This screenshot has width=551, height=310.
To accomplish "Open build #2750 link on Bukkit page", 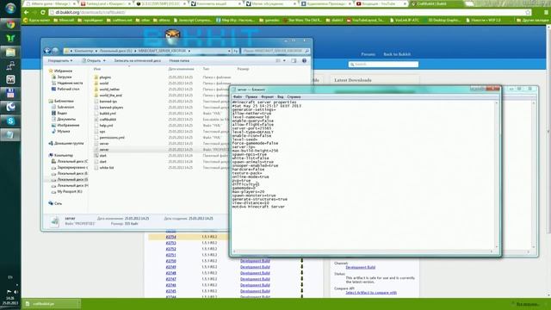I will 170,261.
